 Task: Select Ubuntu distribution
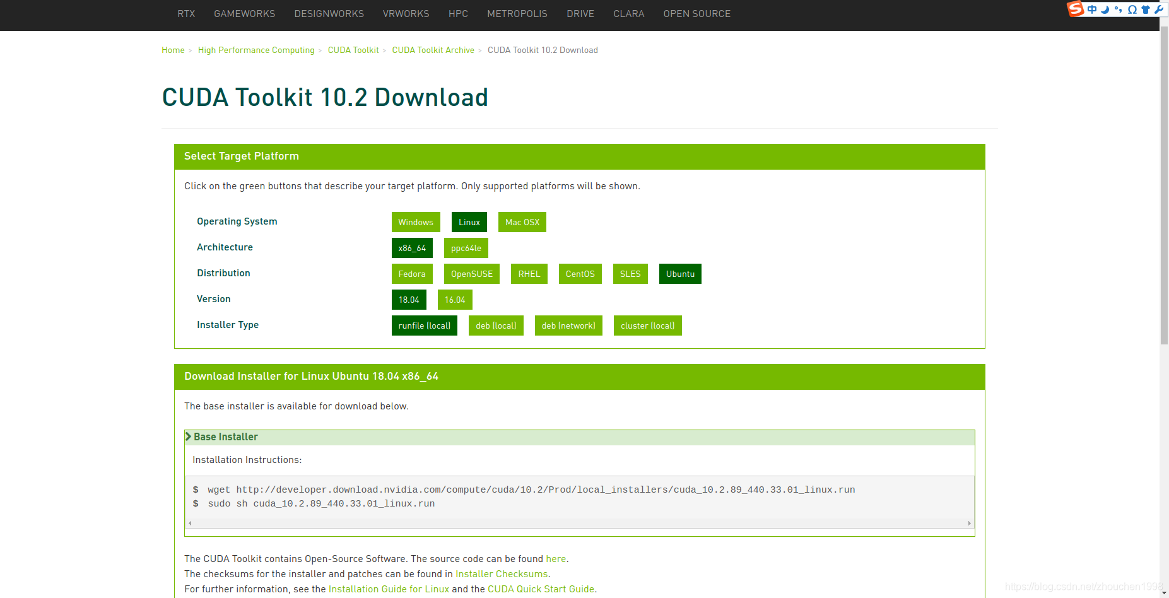click(680, 274)
